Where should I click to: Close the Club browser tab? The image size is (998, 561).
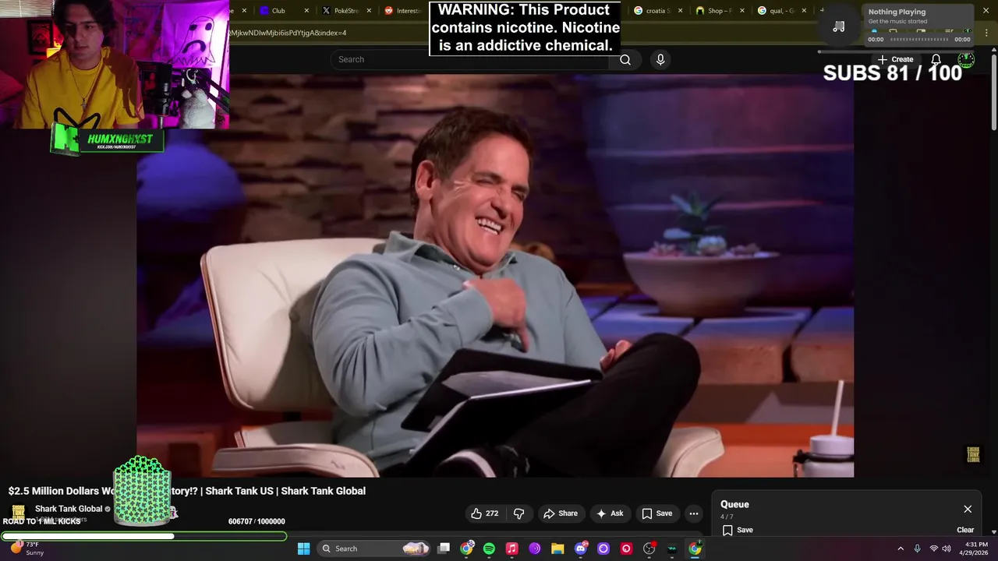click(x=306, y=11)
